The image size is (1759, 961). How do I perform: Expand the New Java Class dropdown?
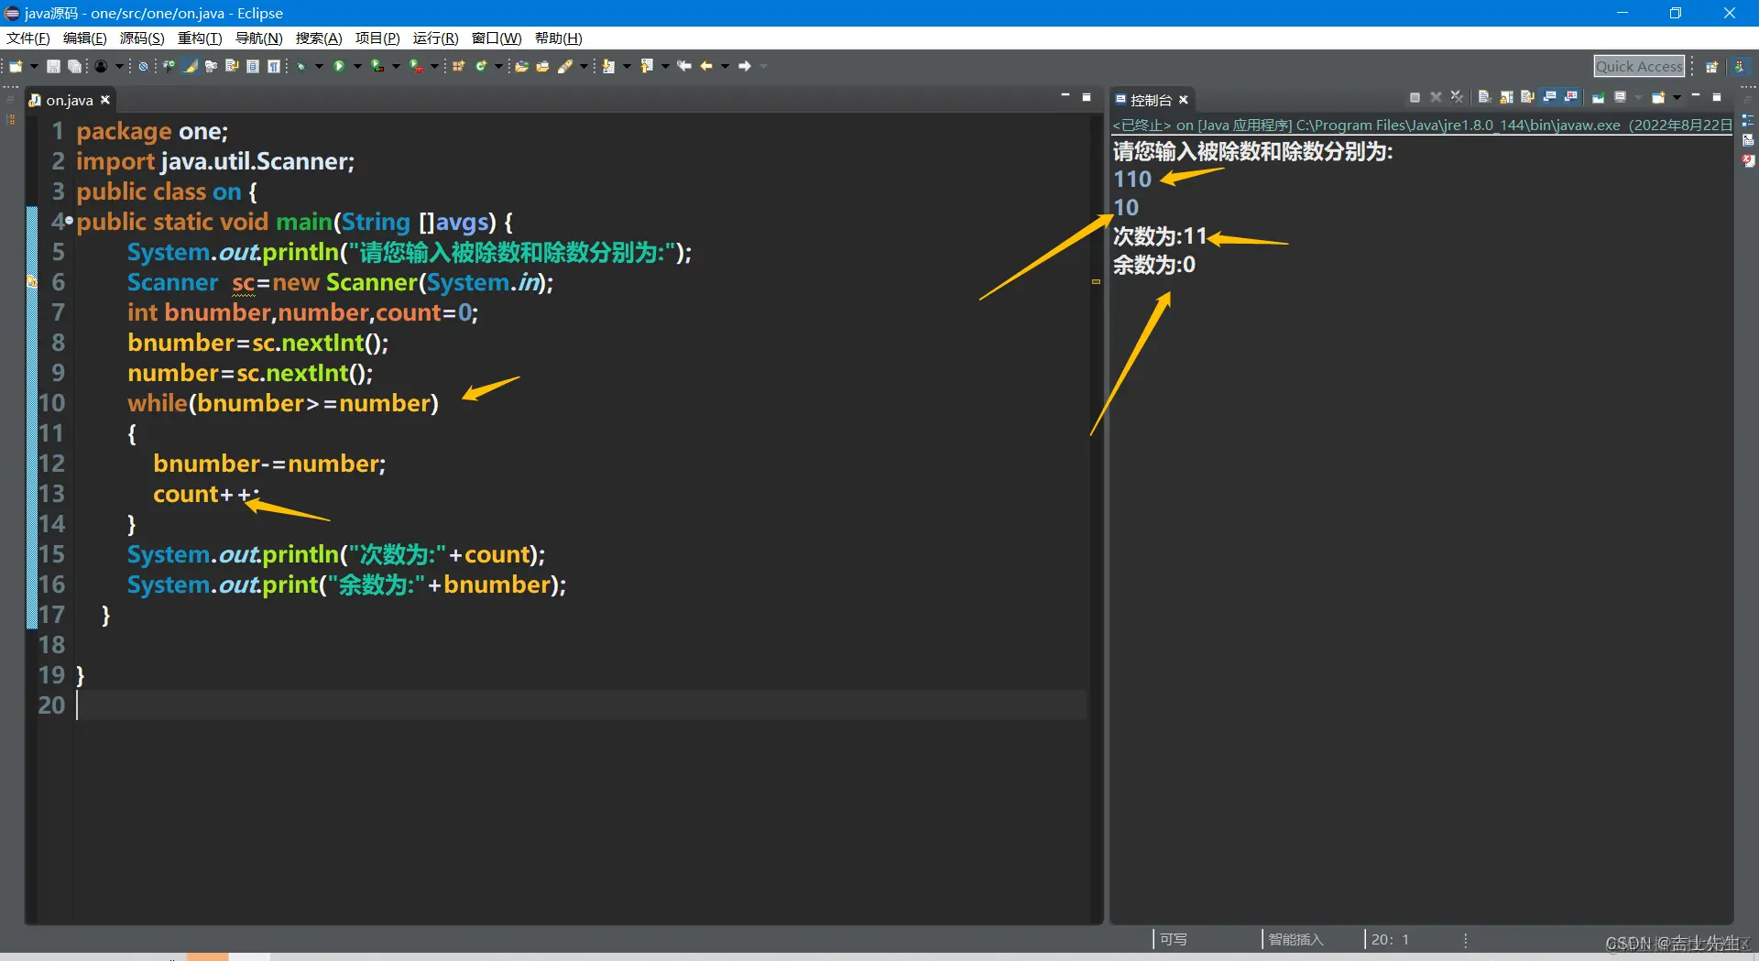click(x=498, y=66)
